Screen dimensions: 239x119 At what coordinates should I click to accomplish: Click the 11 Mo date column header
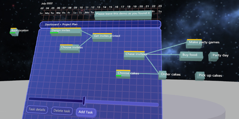click(x=87, y=10)
